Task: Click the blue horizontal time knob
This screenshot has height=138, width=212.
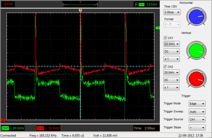Action: coord(197,16)
